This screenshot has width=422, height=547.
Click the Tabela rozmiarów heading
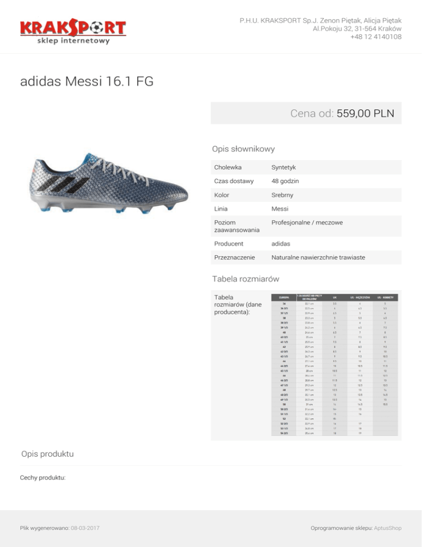click(x=246, y=279)
